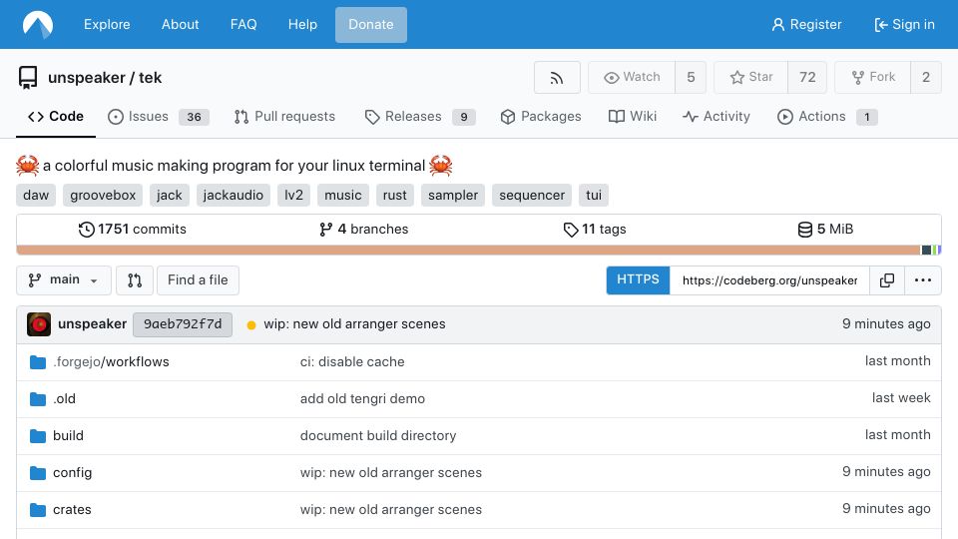Open the Wiki tab
This screenshot has width=958, height=539.
point(633,116)
